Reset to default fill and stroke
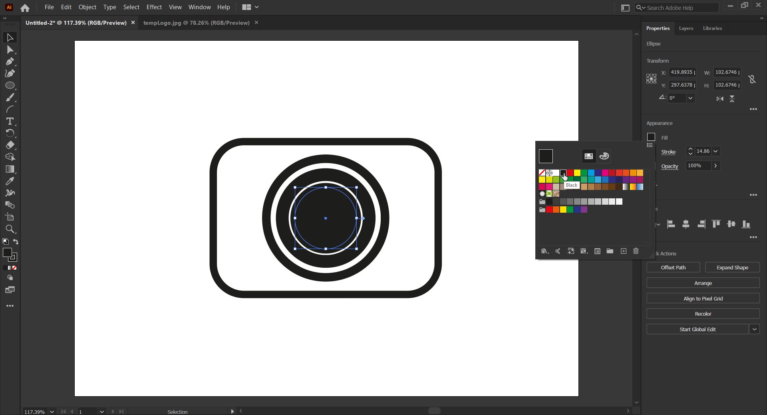Screen dimensions: 767x415 click(6, 241)
